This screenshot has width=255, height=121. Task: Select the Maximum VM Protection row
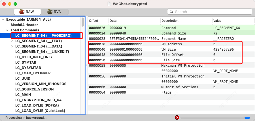[x=172, y=66]
